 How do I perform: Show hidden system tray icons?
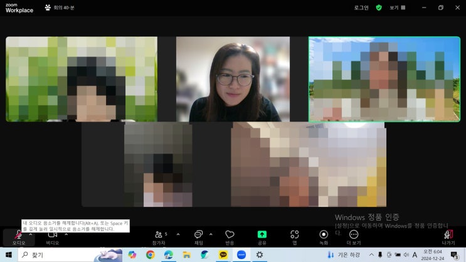click(x=371, y=255)
